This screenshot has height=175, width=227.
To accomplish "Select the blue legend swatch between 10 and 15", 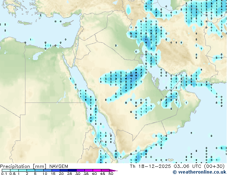I will [47, 170].
